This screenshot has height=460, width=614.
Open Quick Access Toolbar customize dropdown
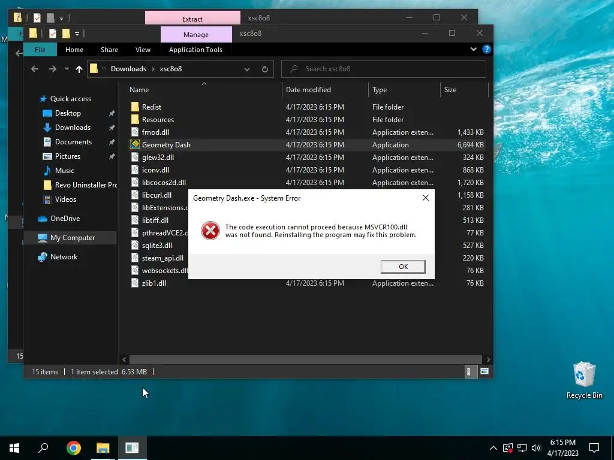point(77,34)
